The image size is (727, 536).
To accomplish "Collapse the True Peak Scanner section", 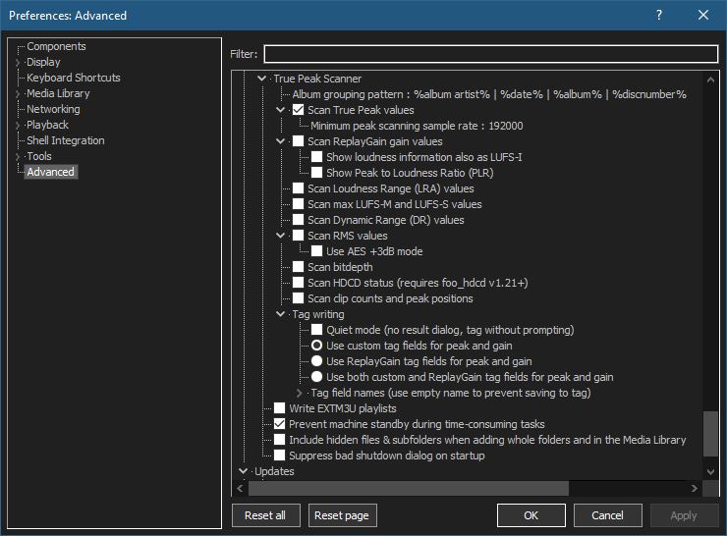I will tap(262, 79).
